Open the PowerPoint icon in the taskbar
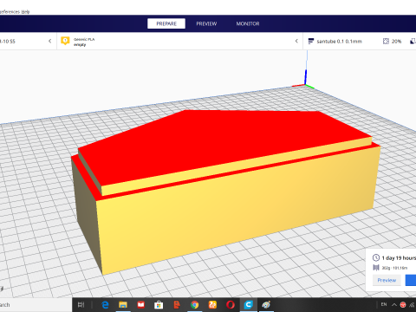This screenshot has height=312, width=416. point(177,305)
